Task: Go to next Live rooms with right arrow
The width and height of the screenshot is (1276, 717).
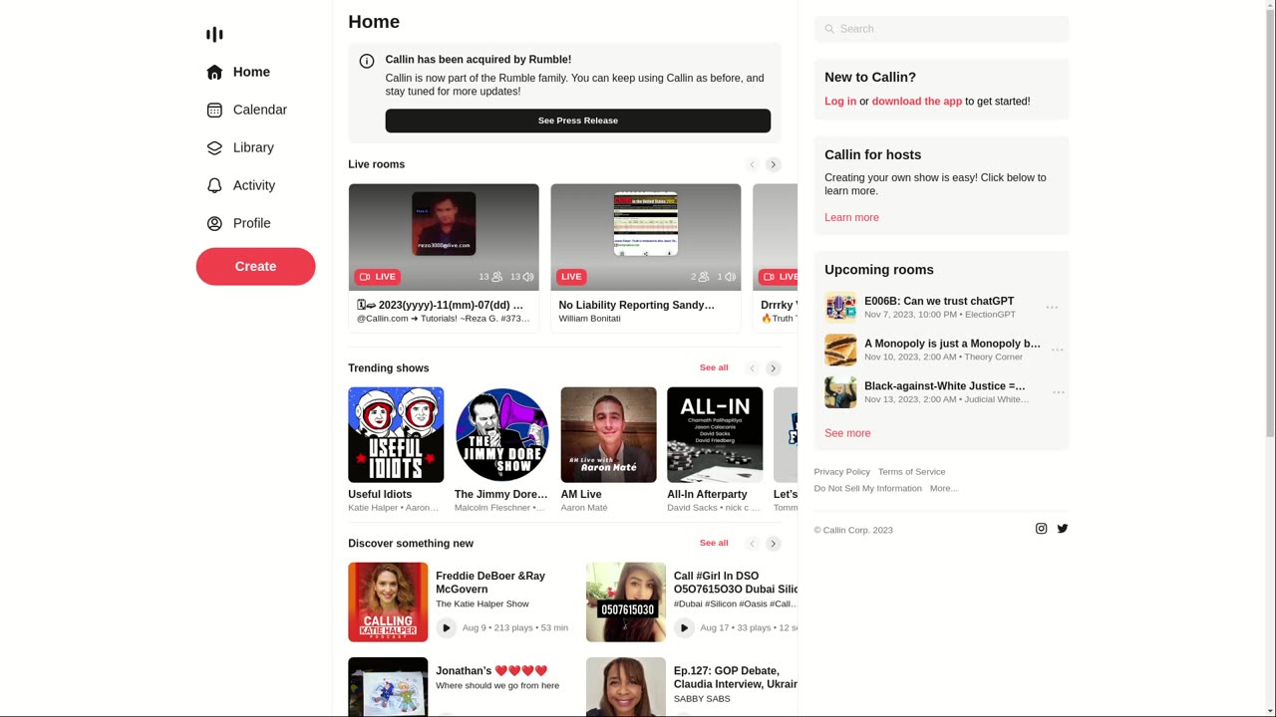Action: tap(773, 164)
